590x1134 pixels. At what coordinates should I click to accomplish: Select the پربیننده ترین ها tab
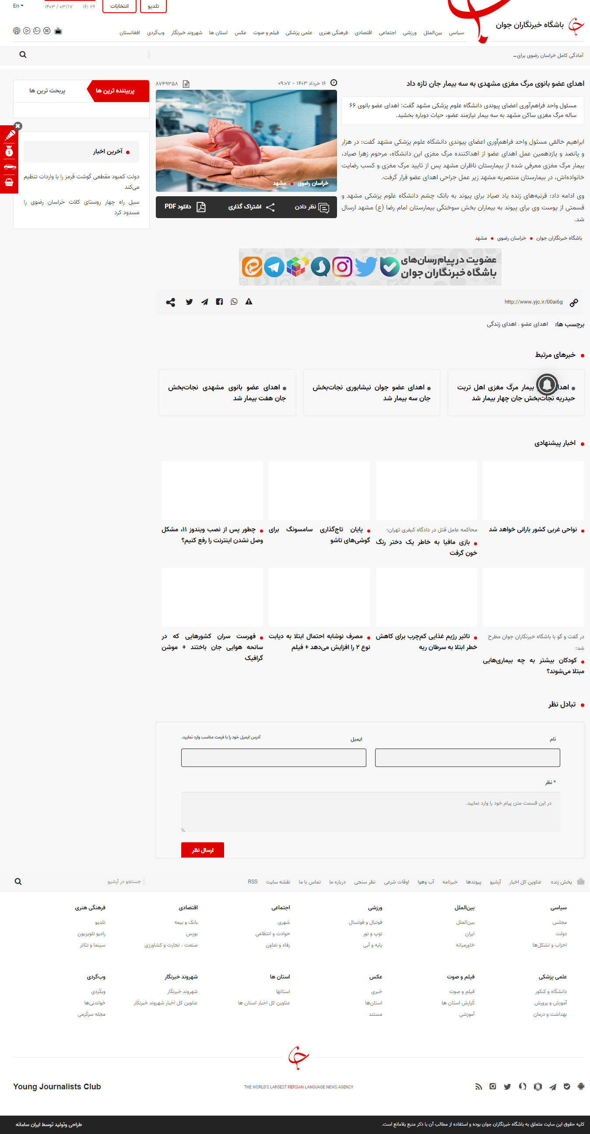coord(115,91)
